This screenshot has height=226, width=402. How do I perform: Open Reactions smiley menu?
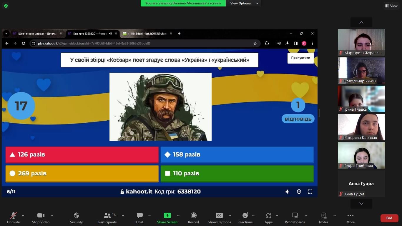pos(245,218)
